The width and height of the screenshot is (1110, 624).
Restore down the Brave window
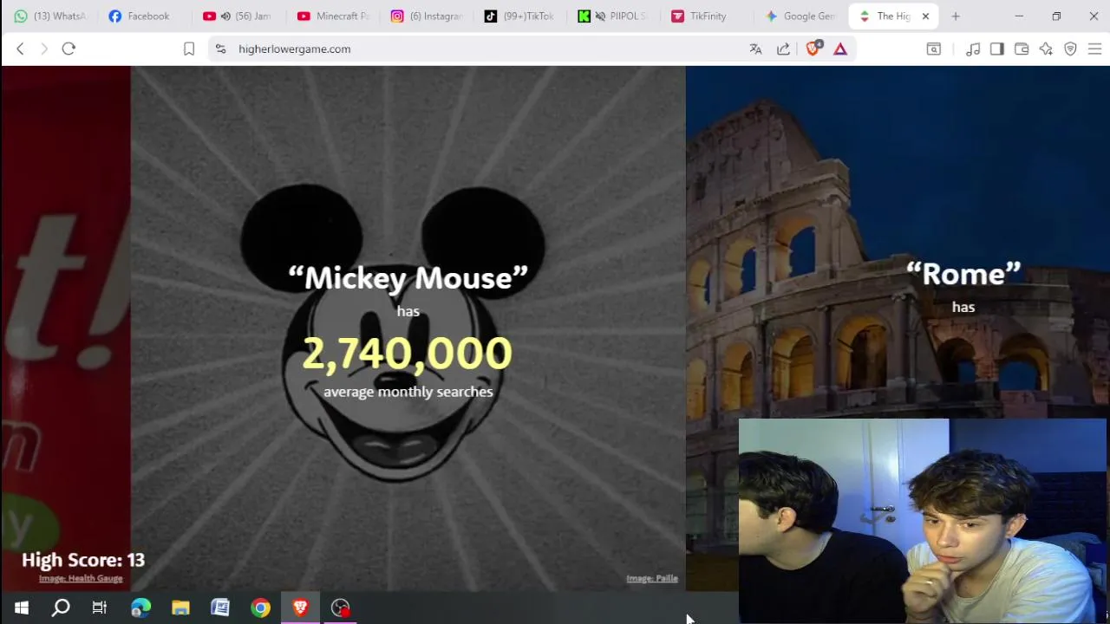click(x=1056, y=16)
